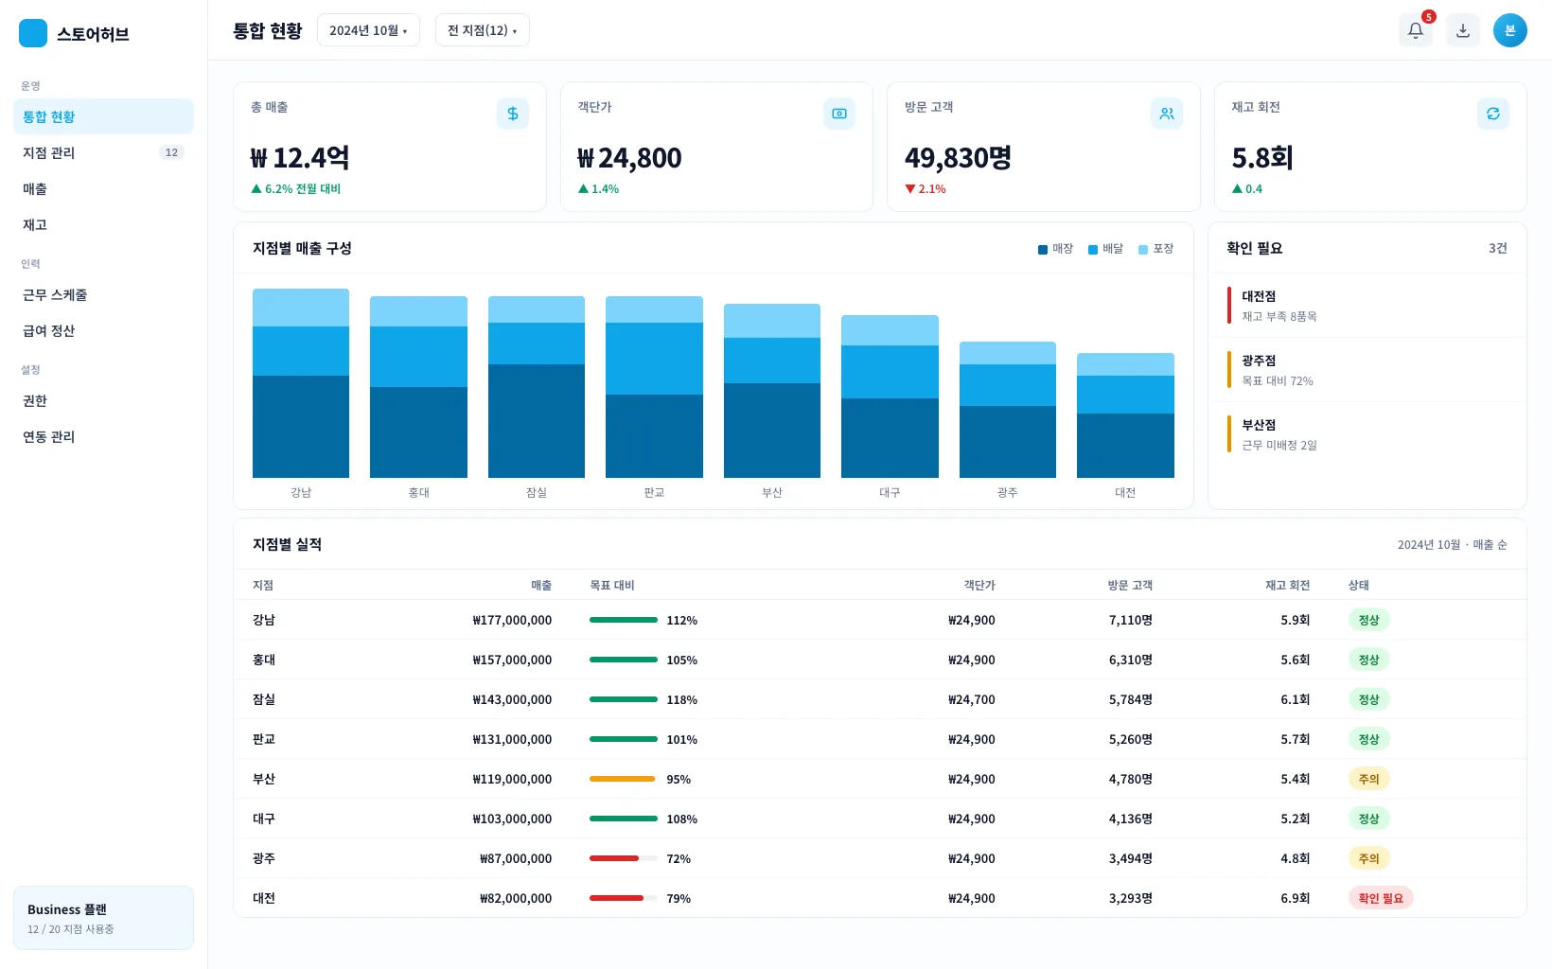Click the 2024년 10월 · 매출 순 label
The height and width of the screenshot is (969, 1552).
(1452, 545)
